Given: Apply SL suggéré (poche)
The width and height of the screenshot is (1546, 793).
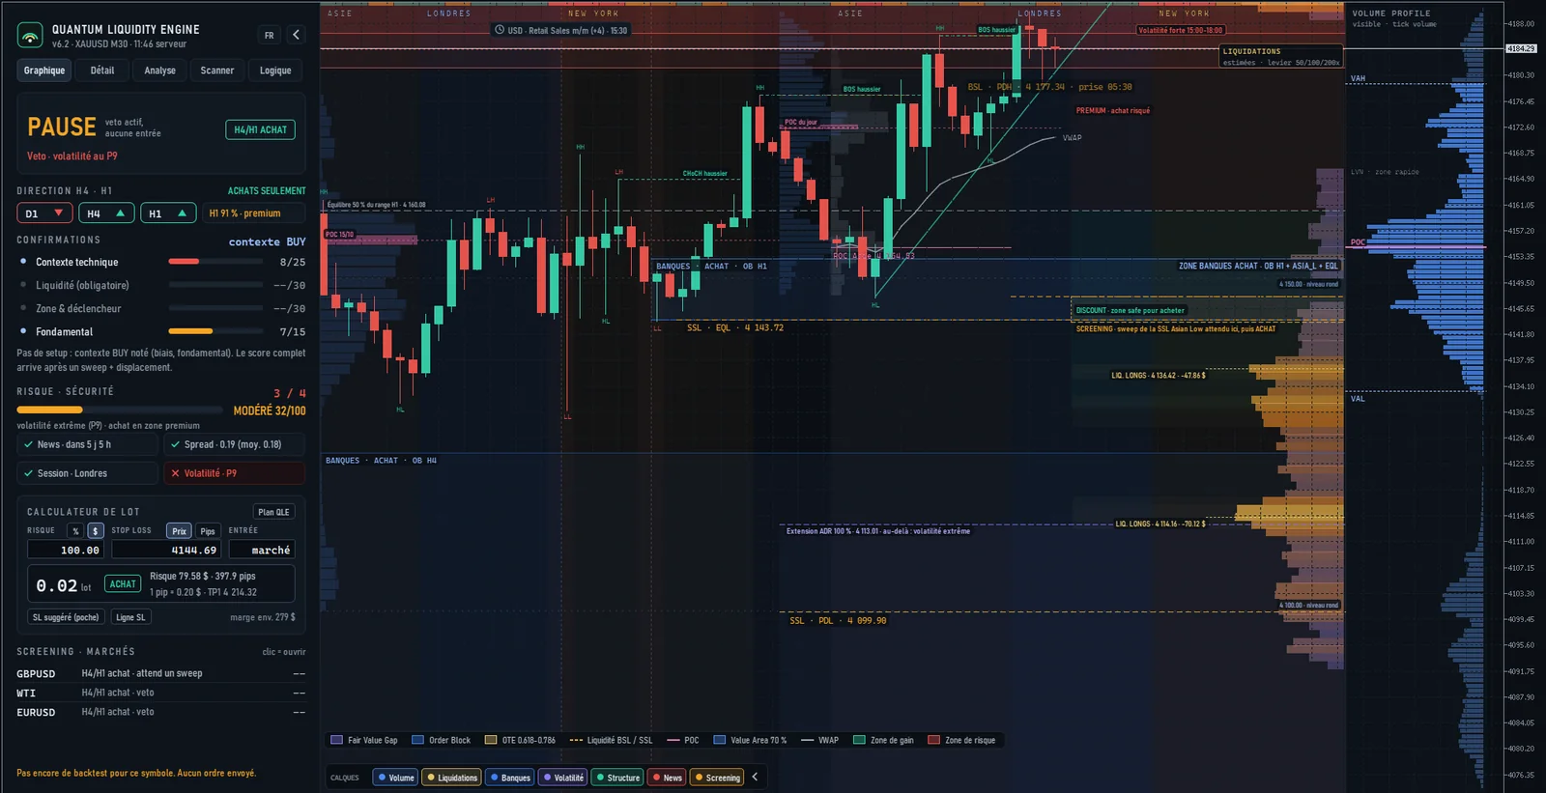Looking at the screenshot, I should tap(66, 617).
